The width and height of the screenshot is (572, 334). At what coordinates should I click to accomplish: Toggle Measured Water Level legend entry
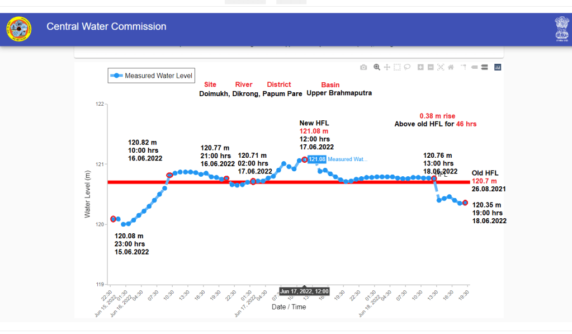click(x=151, y=76)
